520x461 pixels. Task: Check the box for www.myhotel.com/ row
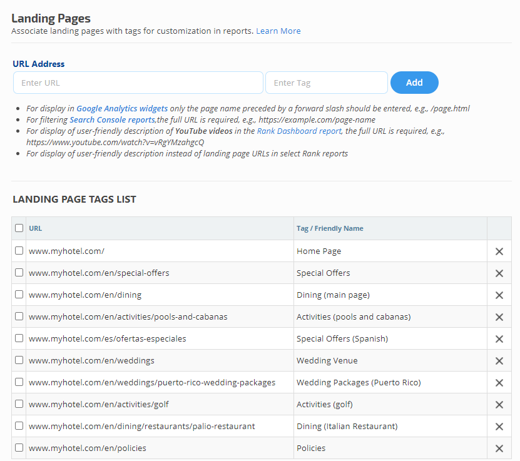(x=19, y=251)
